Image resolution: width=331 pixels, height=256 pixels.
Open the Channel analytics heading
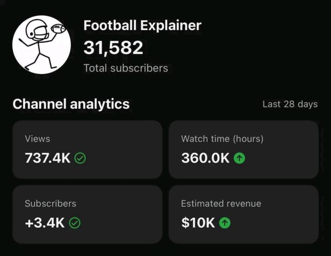(x=71, y=104)
